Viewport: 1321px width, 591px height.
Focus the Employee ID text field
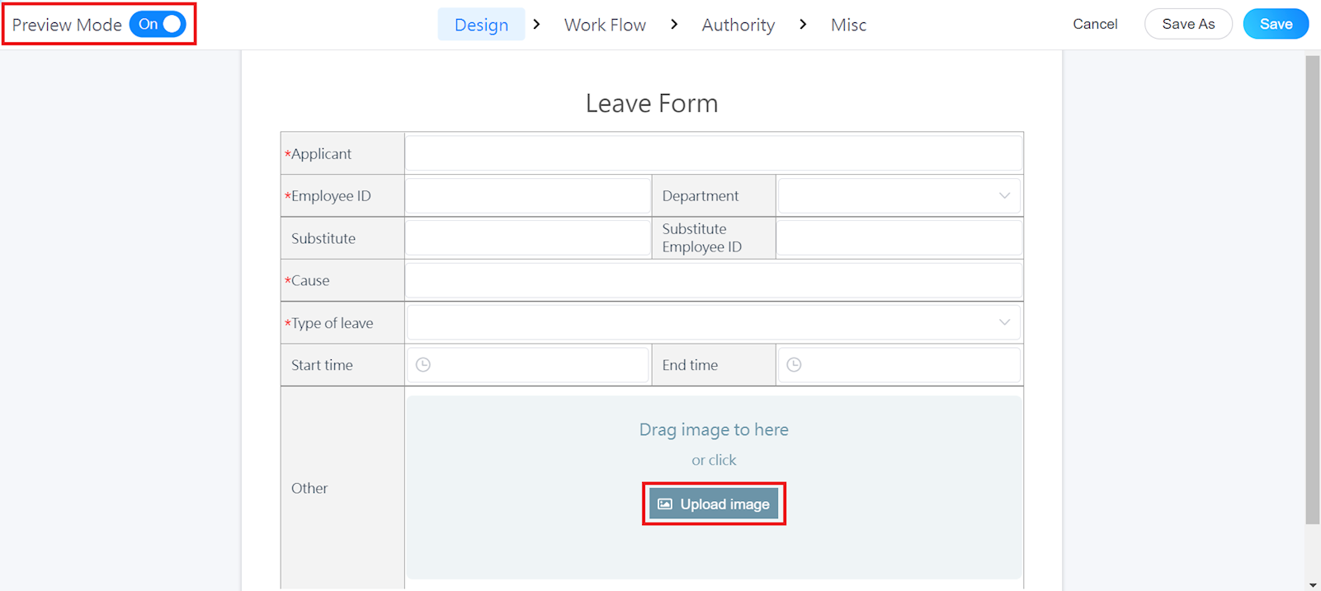click(528, 196)
